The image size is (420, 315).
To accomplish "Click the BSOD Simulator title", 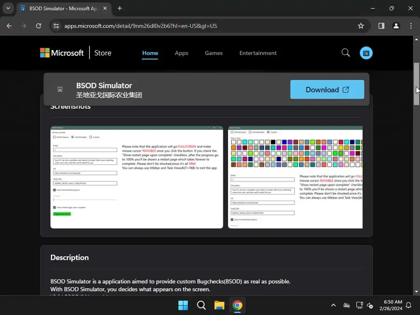I will pos(104,85).
